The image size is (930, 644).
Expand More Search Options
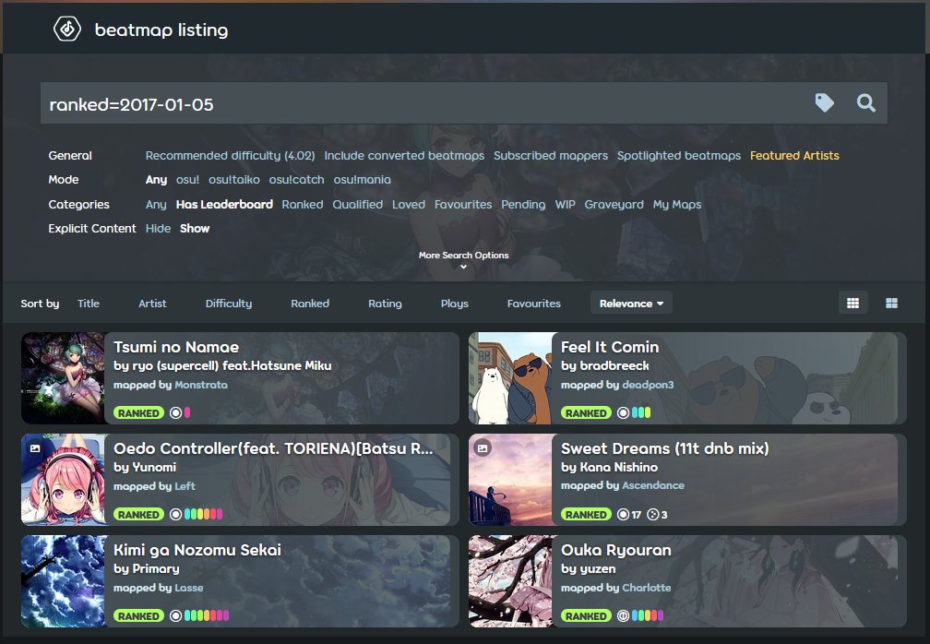[463, 260]
